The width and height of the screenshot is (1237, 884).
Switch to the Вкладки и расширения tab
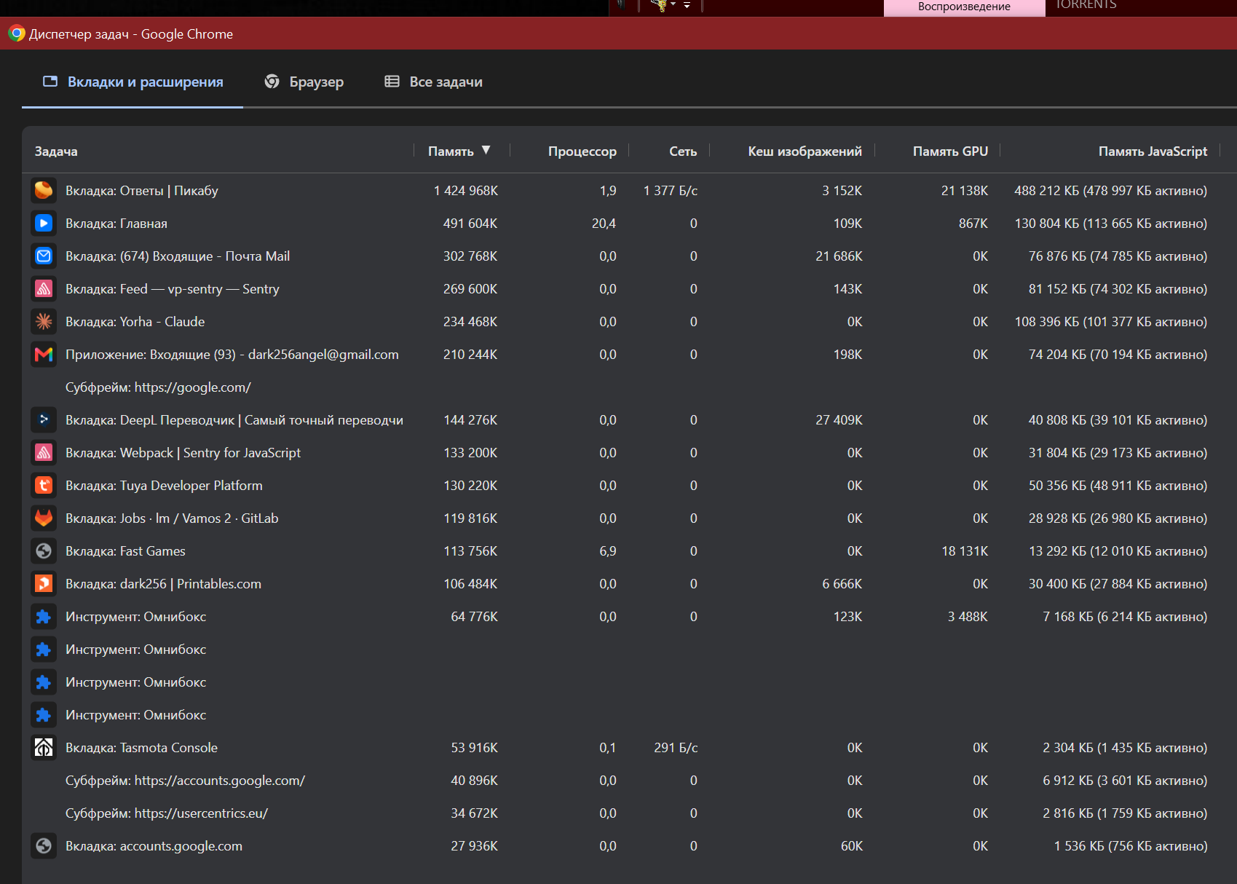click(x=133, y=82)
